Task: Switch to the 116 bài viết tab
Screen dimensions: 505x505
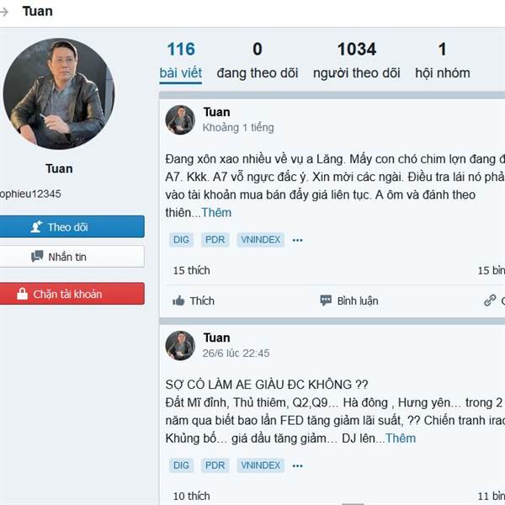Action: click(181, 61)
